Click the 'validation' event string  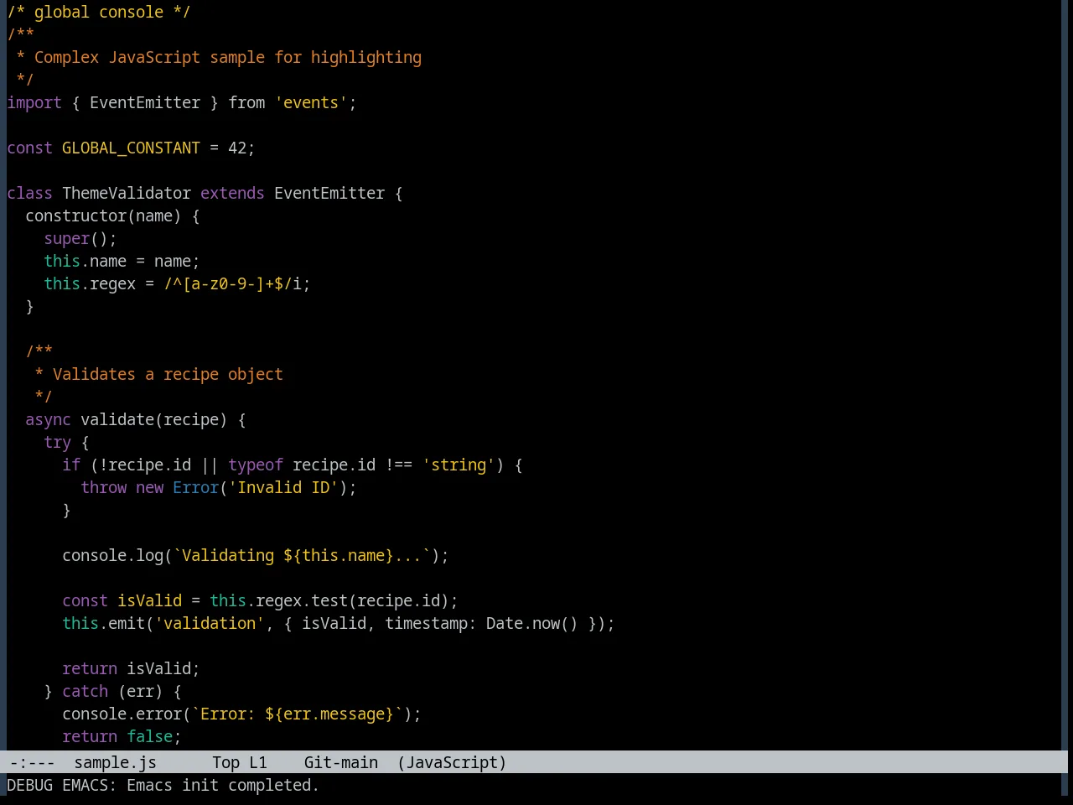pos(210,623)
